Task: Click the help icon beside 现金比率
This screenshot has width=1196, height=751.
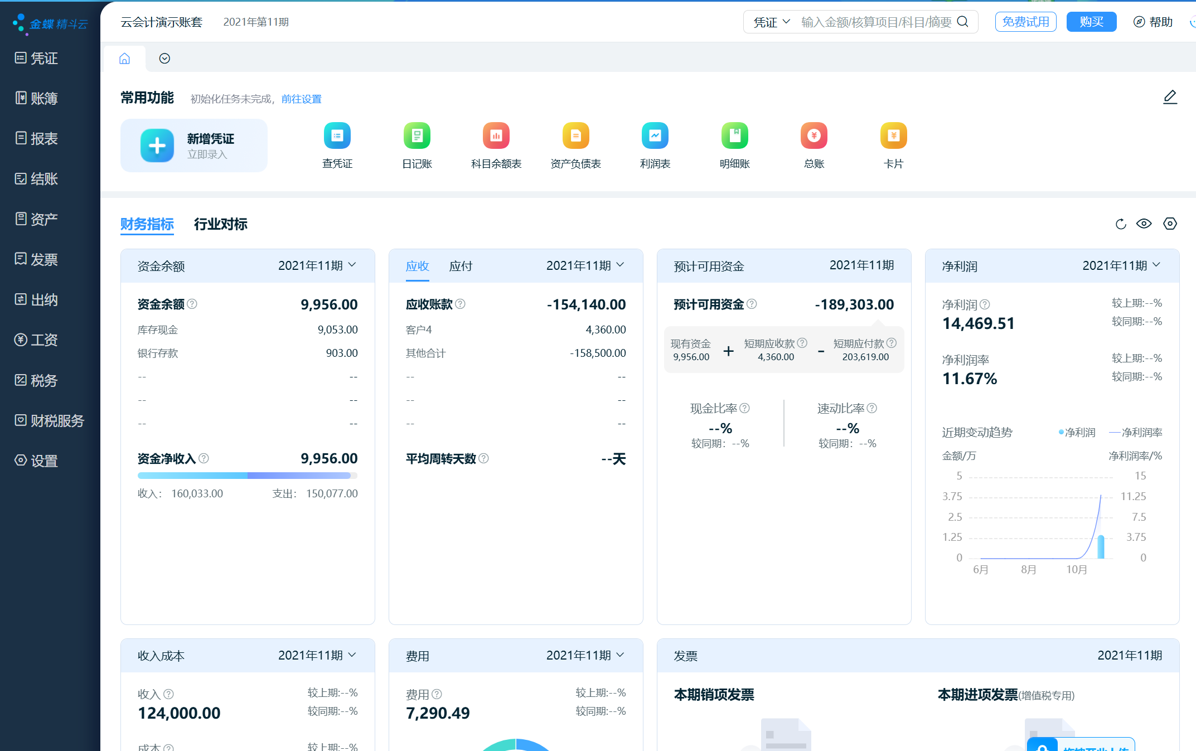Action: coord(744,408)
